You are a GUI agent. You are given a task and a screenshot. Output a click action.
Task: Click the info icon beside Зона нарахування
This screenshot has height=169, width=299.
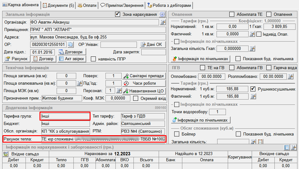(162, 14)
